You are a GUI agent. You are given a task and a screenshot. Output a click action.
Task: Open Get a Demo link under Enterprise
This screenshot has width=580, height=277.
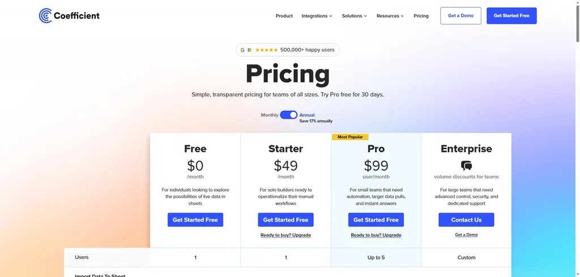(466, 235)
